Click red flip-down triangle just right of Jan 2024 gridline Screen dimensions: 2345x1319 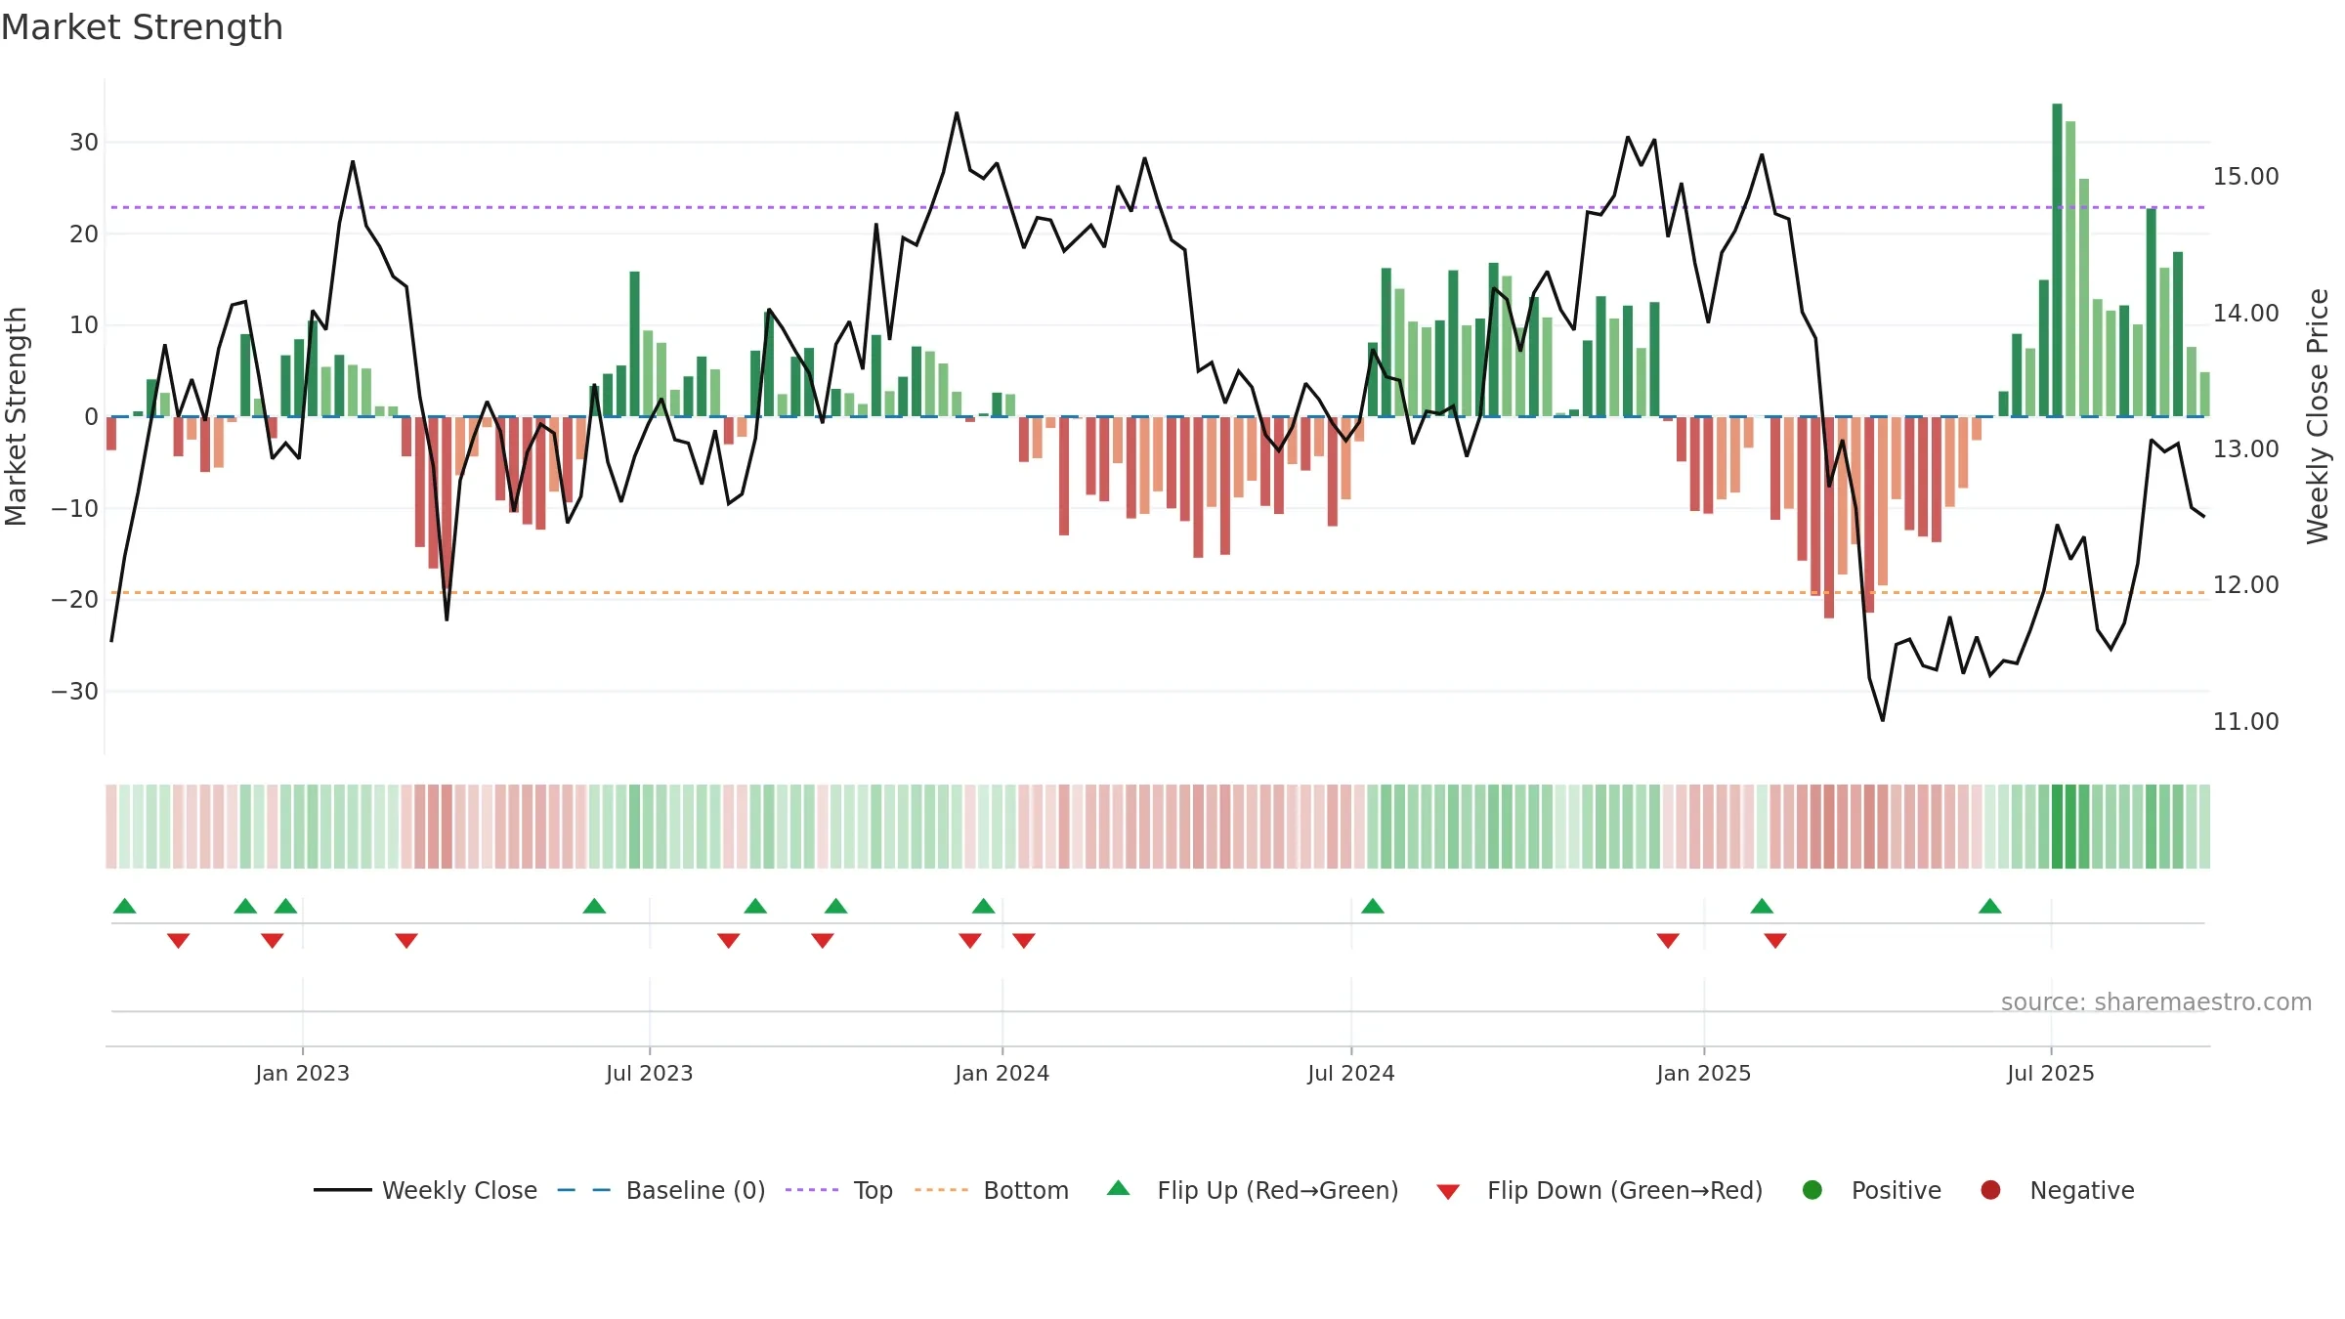click(x=1024, y=940)
